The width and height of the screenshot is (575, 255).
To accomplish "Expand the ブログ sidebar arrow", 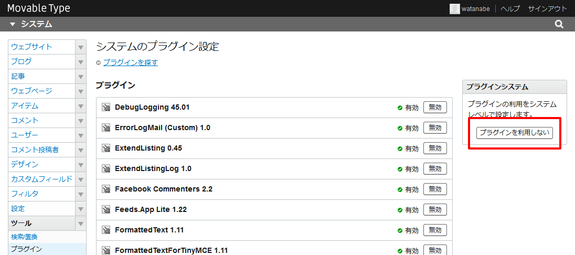I will coord(81,62).
